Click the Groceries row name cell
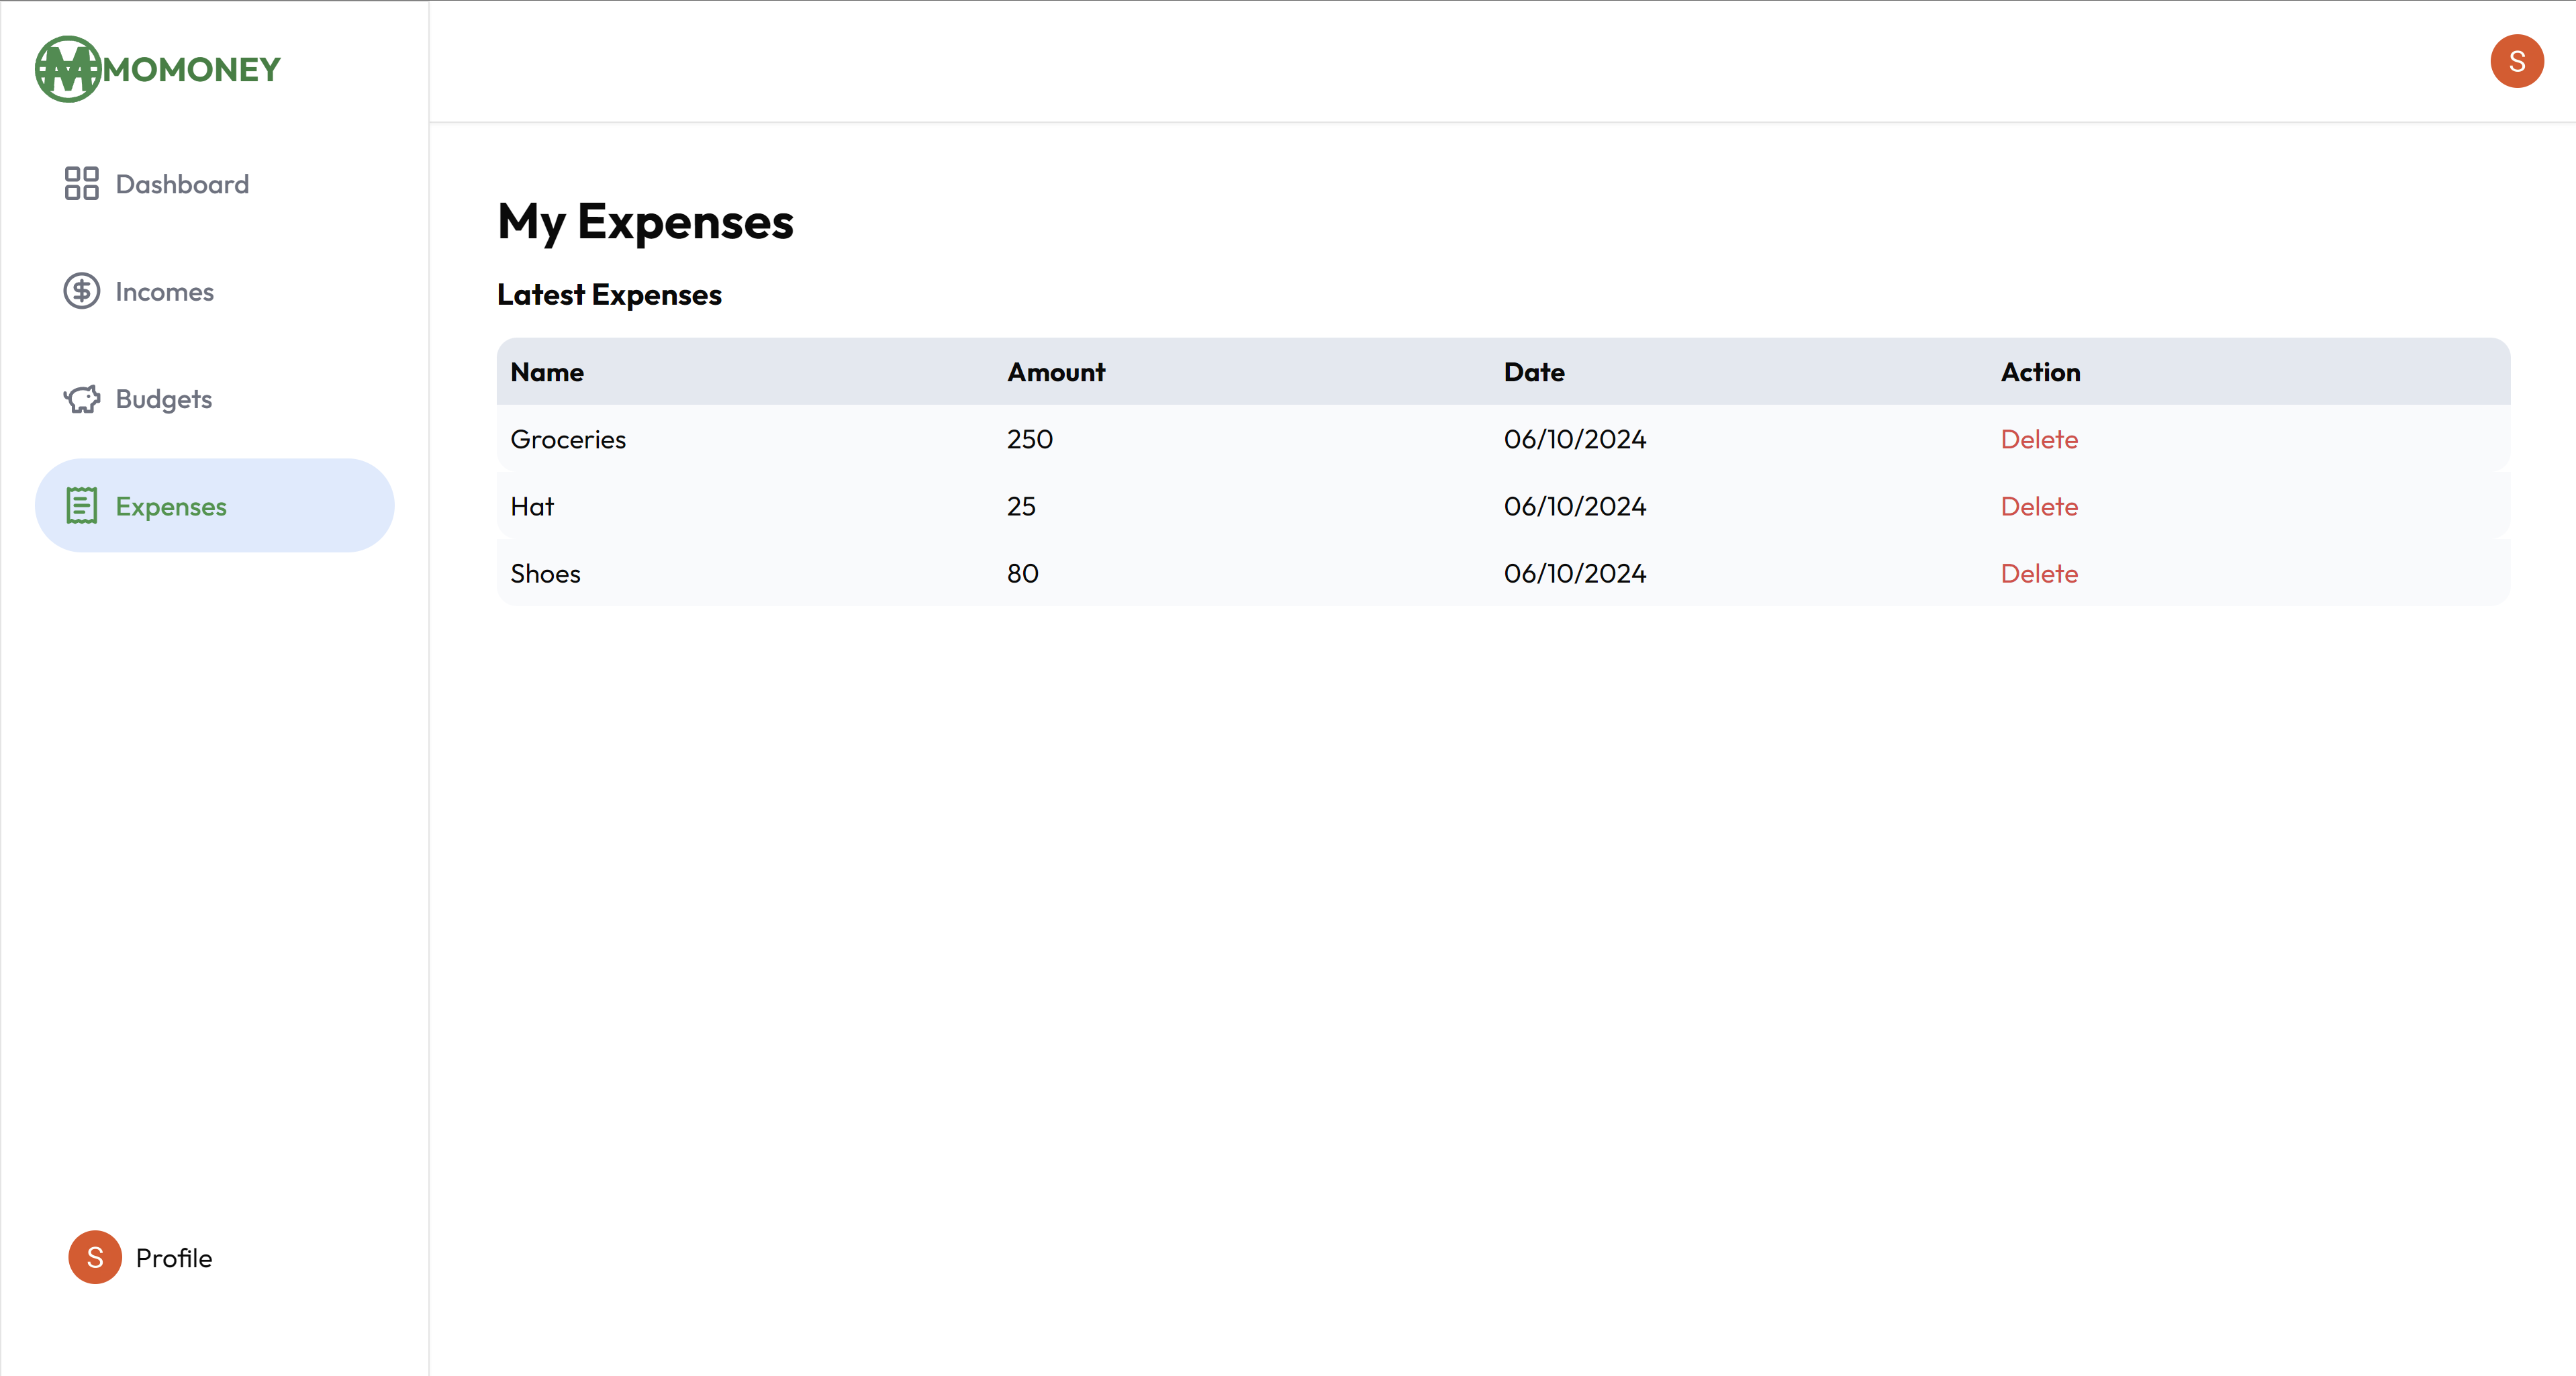2576x1376 pixels. [x=568, y=439]
